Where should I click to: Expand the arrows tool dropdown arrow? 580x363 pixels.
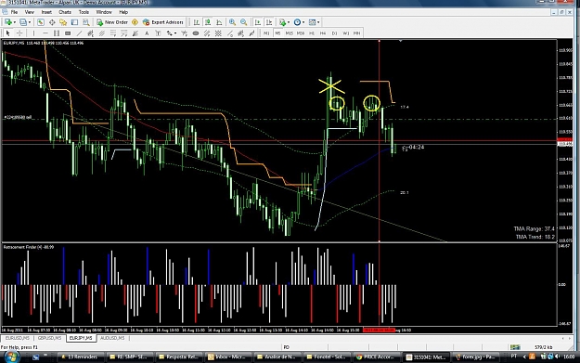175,33
